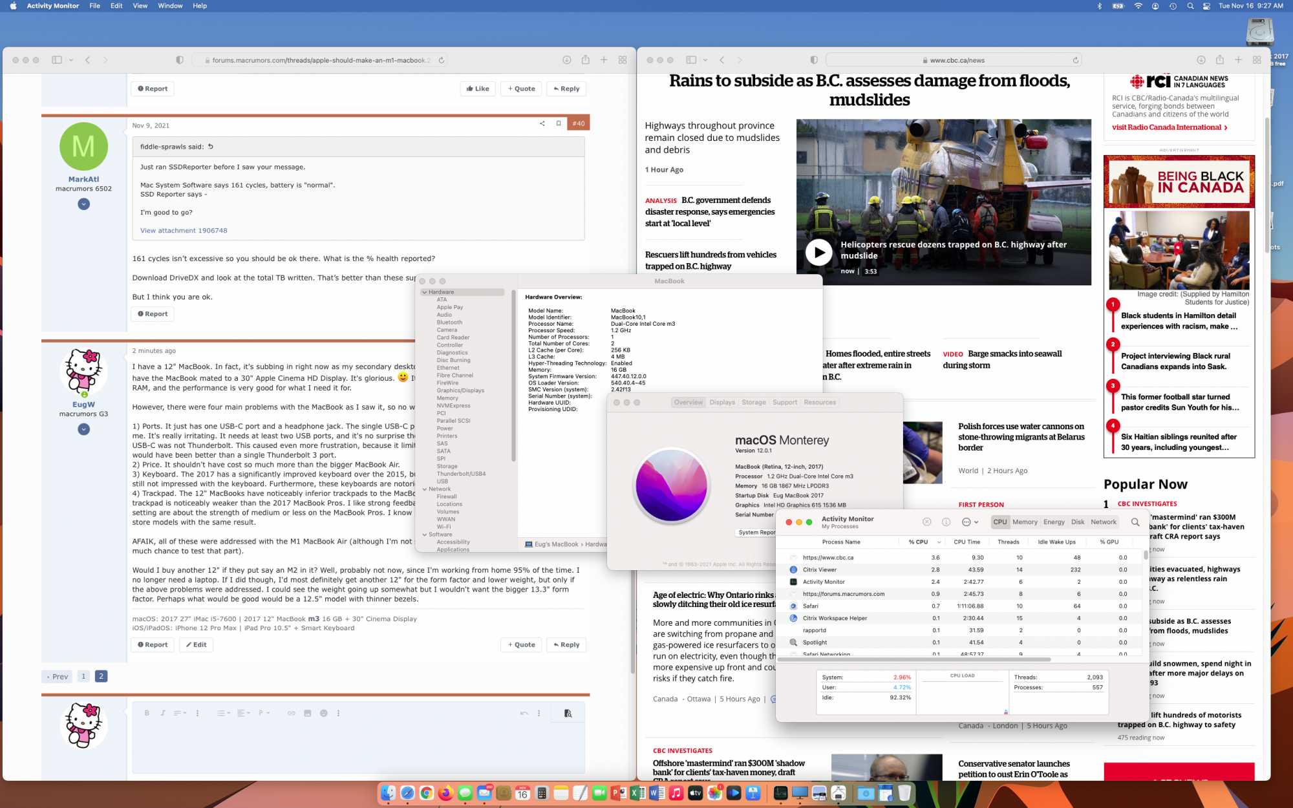Switch to the Network tab in Activity Monitor

click(x=1104, y=522)
